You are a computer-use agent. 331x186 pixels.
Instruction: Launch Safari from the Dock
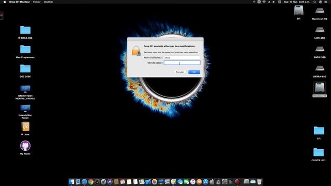tap(84, 182)
